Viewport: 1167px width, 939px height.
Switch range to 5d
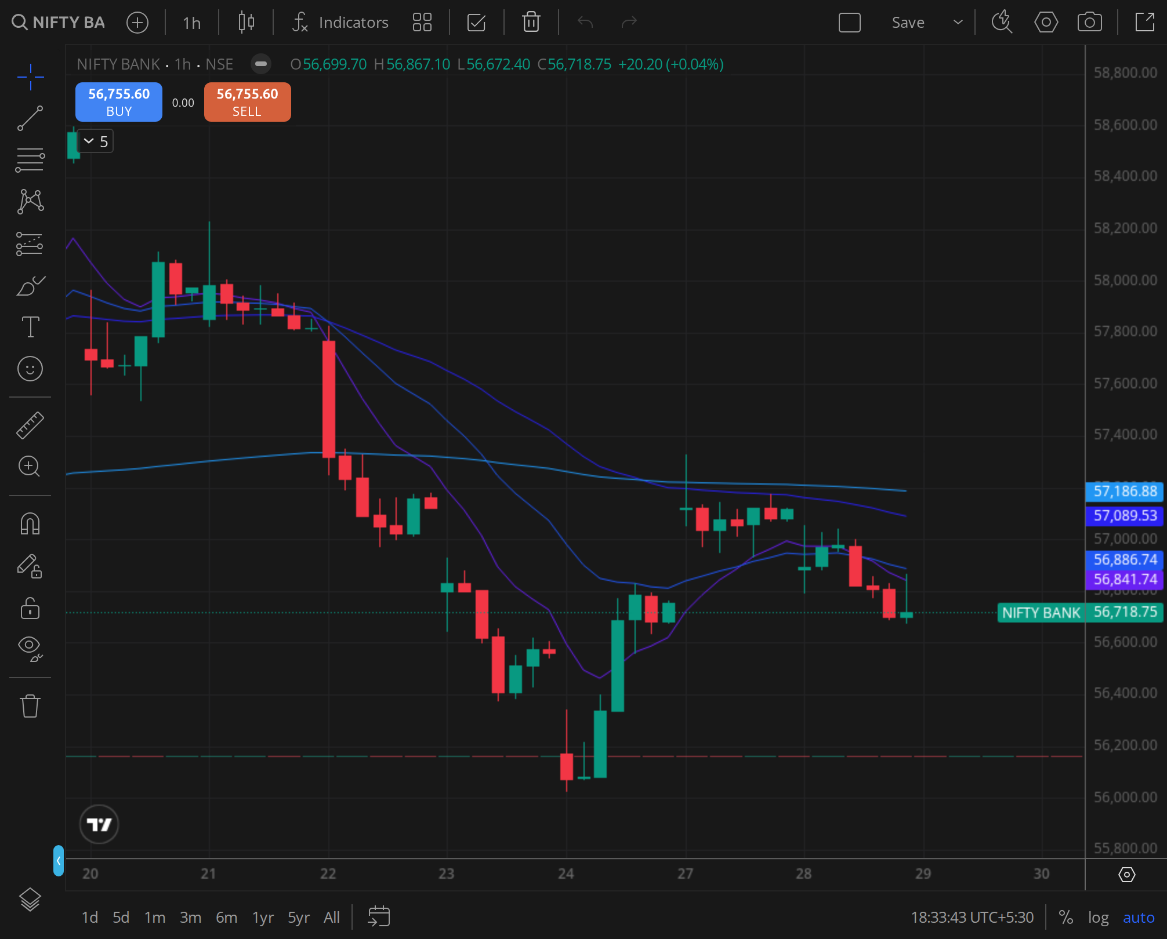[x=121, y=918]
